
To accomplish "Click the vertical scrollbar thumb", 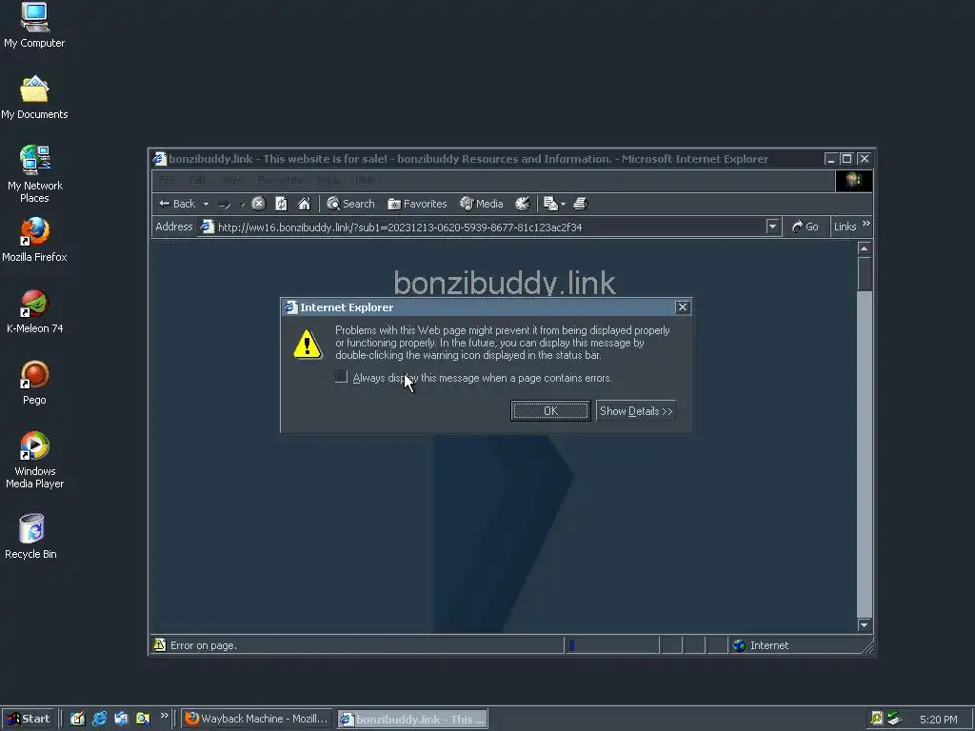I will (864, 273).
